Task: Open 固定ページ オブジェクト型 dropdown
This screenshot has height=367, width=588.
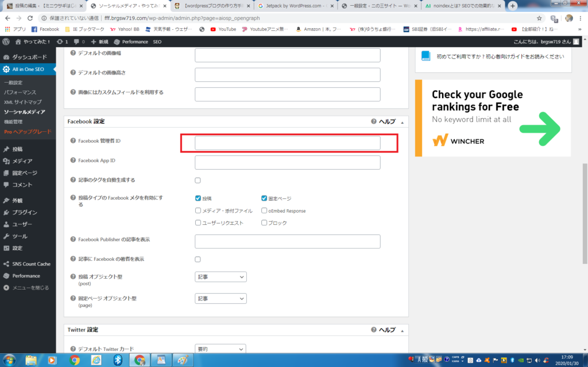Action: click(x=220, y=299)
